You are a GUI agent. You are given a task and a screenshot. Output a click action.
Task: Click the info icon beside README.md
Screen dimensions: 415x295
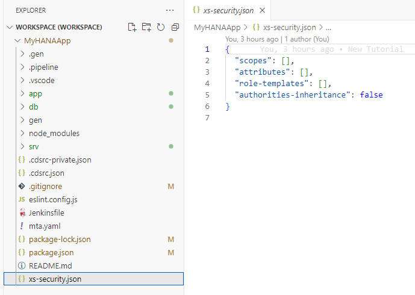pyautogui.click(x=22, y=265)
